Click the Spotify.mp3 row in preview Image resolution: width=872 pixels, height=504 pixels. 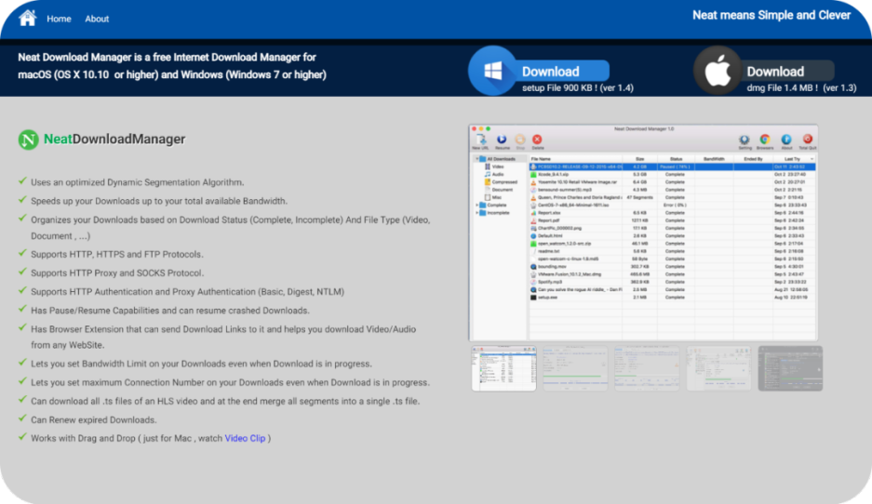(x=672, y=282)
